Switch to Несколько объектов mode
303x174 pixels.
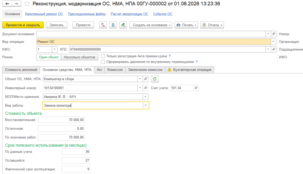point(79,57)
